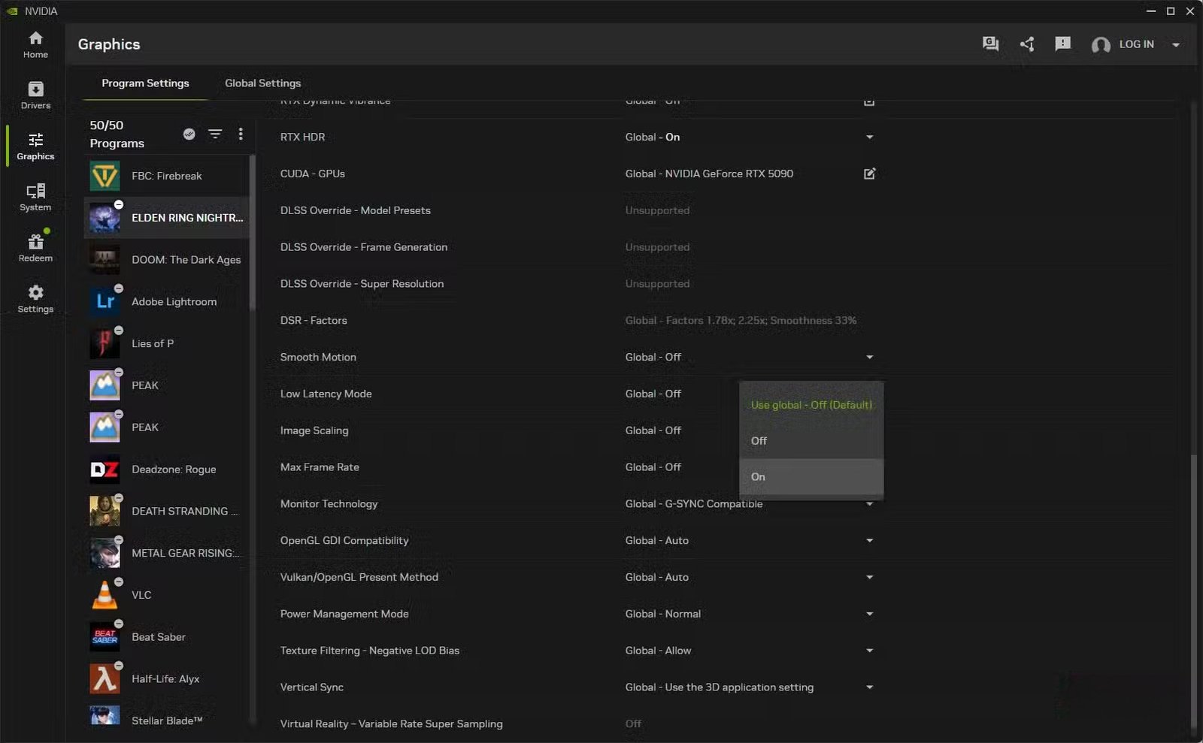Click the edit icon next to CUDA - GPUs

[869, 174]
